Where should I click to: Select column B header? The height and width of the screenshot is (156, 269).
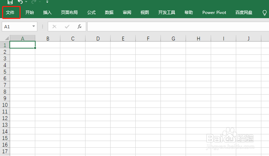point(48,38)
